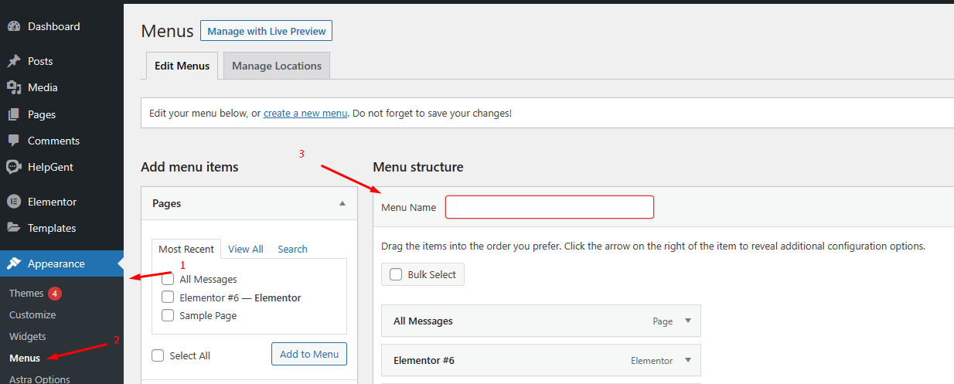Open the Appearance menu item
This screenshot has height=384, width=954.
tap(62, 263)
